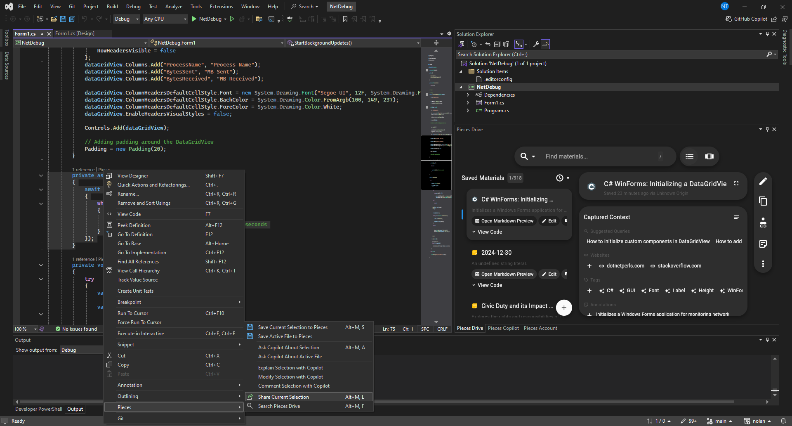Toggle the pin on Form1.cs tab

click(41, 34)
